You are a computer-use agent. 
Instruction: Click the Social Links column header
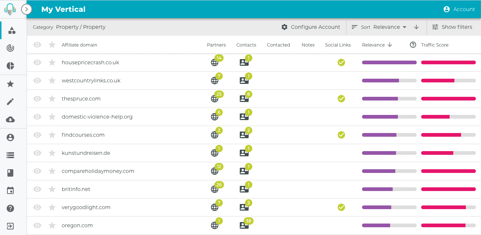pos(338,45)
